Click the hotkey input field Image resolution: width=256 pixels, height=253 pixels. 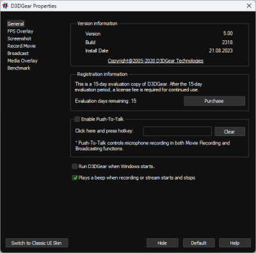click(x=177, y=132)
